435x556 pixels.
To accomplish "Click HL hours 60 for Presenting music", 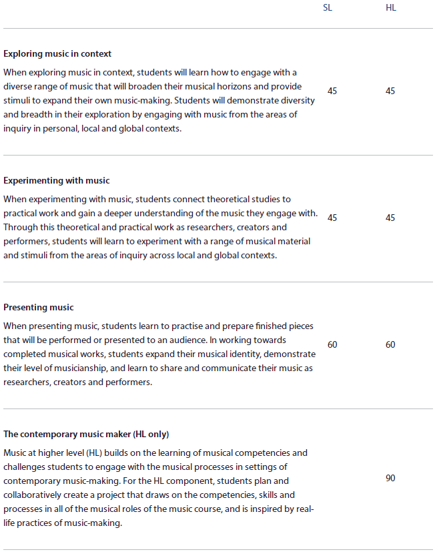I will pos(390,344).
